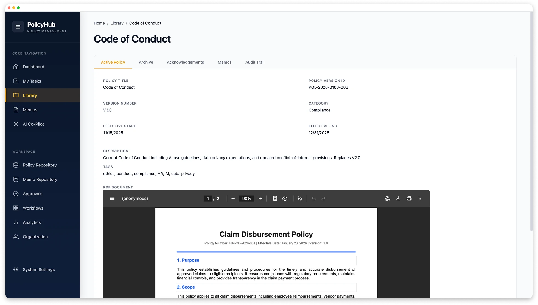The width and height of the screenshot is (538, 305).
Task: Open the Library breadcrumb link
Action: 117,23
